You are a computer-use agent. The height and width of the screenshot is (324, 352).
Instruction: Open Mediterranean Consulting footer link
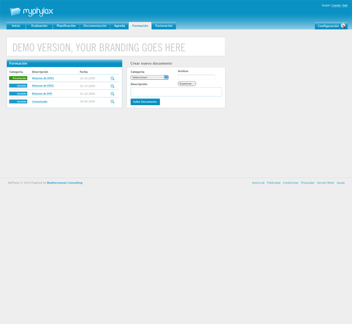[x=64, y=183]
